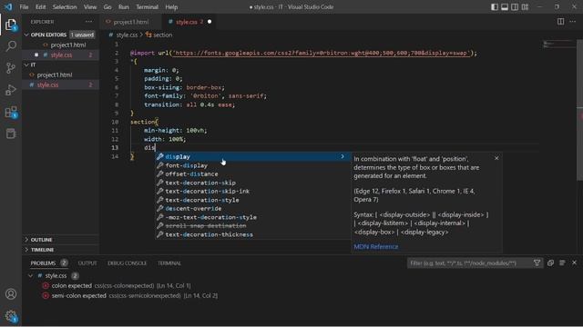Close the bottom panel
The width and height of the screenshot is (583, 327).
[575, 263]
